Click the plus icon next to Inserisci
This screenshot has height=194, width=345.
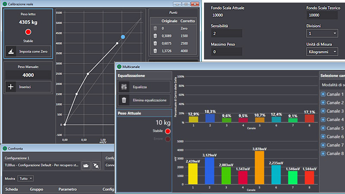tap(10, 87)
